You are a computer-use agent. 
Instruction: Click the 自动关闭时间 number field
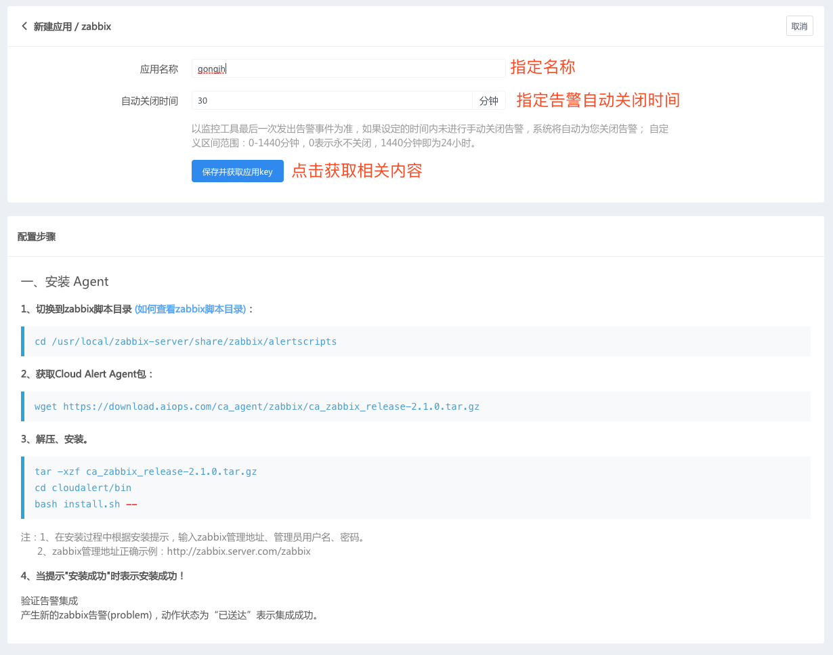pyautogui.click(x=331, y=101)
